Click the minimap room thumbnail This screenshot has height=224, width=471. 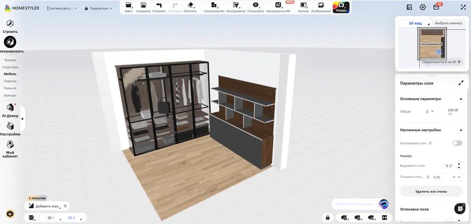tap(432, 43)
